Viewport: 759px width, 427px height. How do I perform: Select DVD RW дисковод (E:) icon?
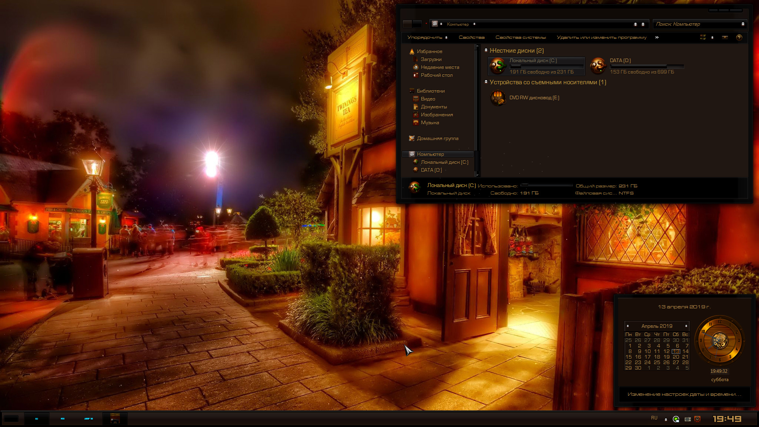click(498, 98)
